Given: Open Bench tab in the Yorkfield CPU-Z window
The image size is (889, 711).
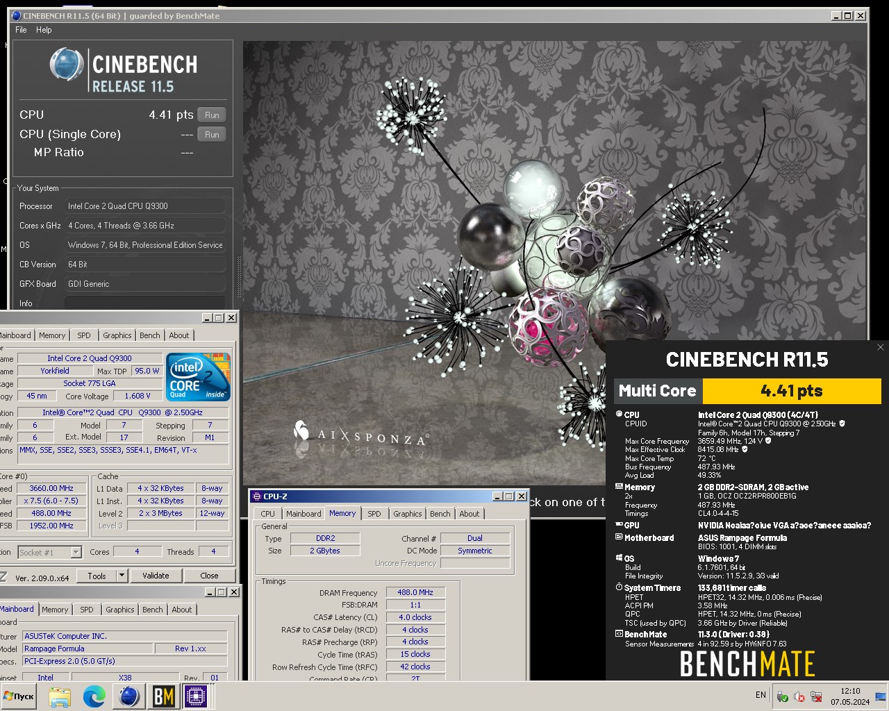Looking at the screenshot, I should pyautogui.click(x=150, y=335).
